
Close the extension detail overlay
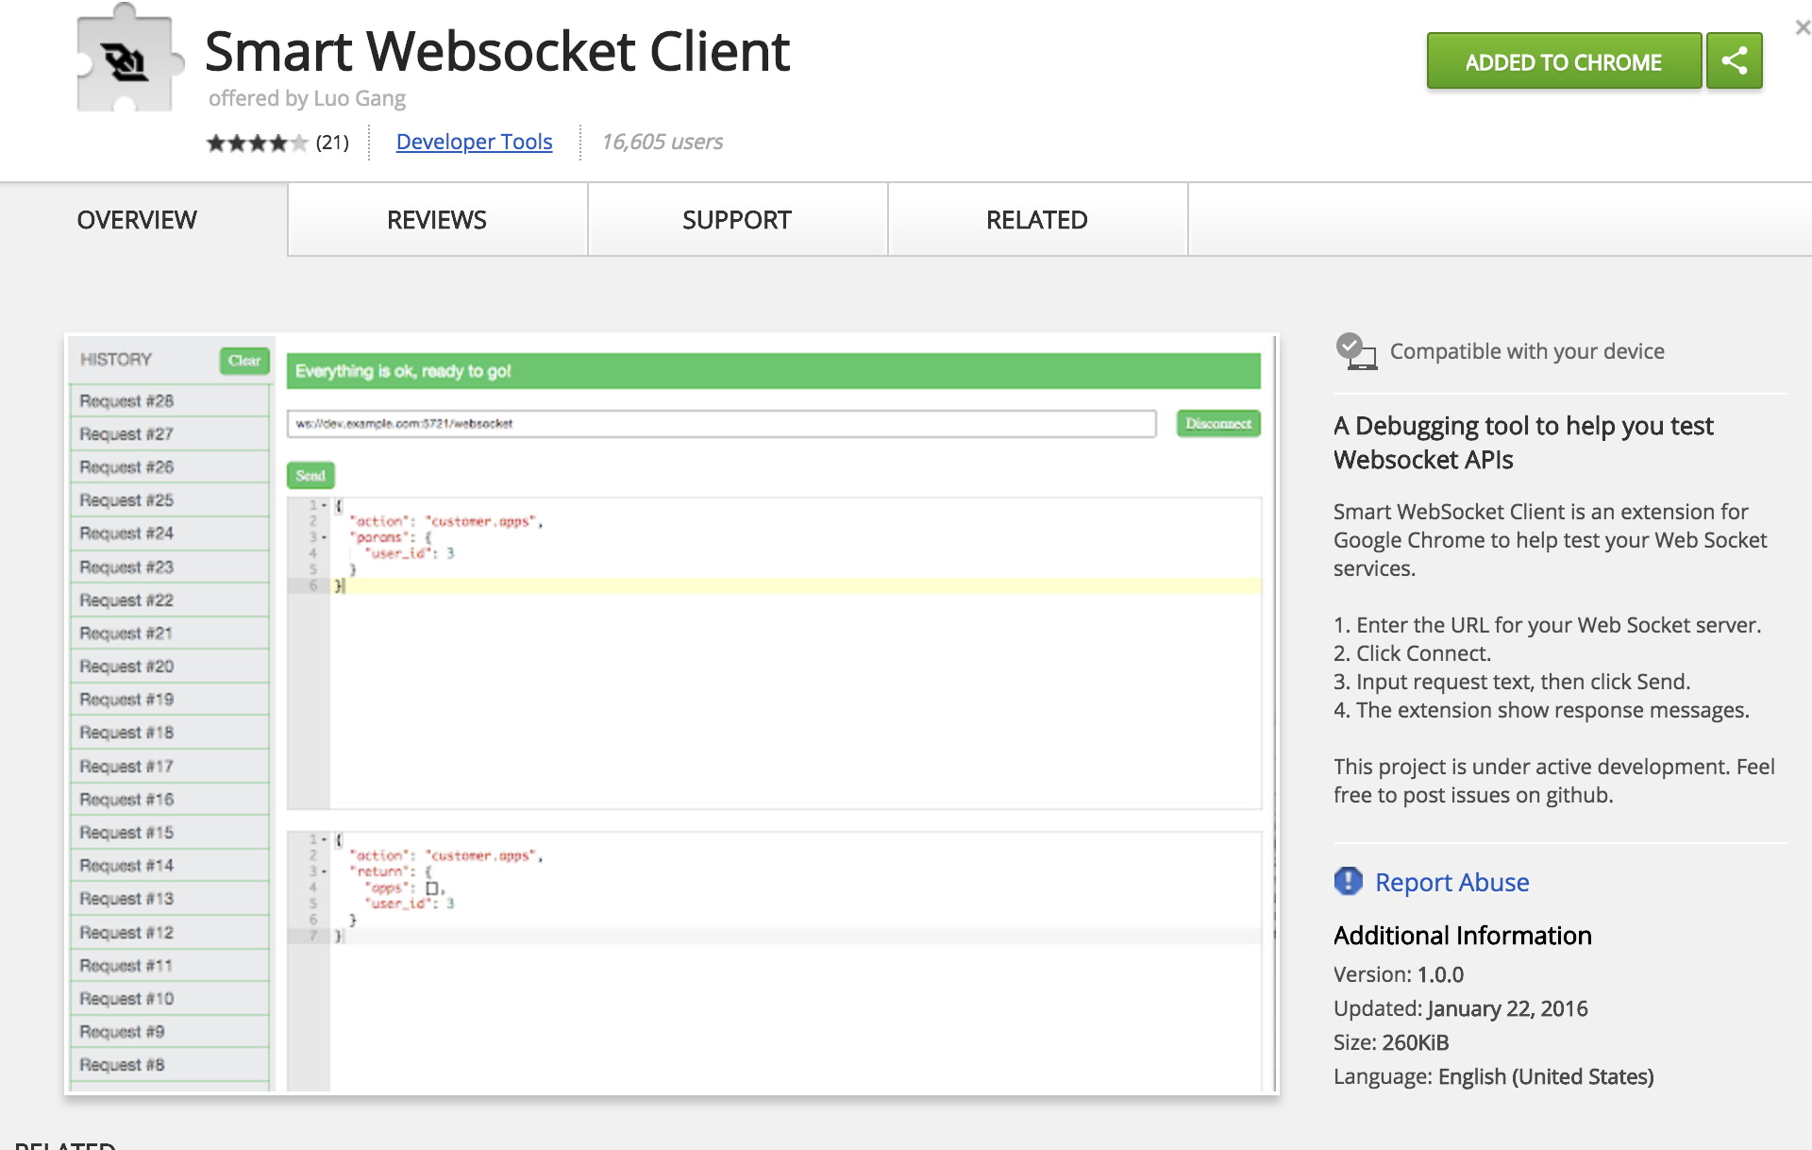click(1802, 27)
